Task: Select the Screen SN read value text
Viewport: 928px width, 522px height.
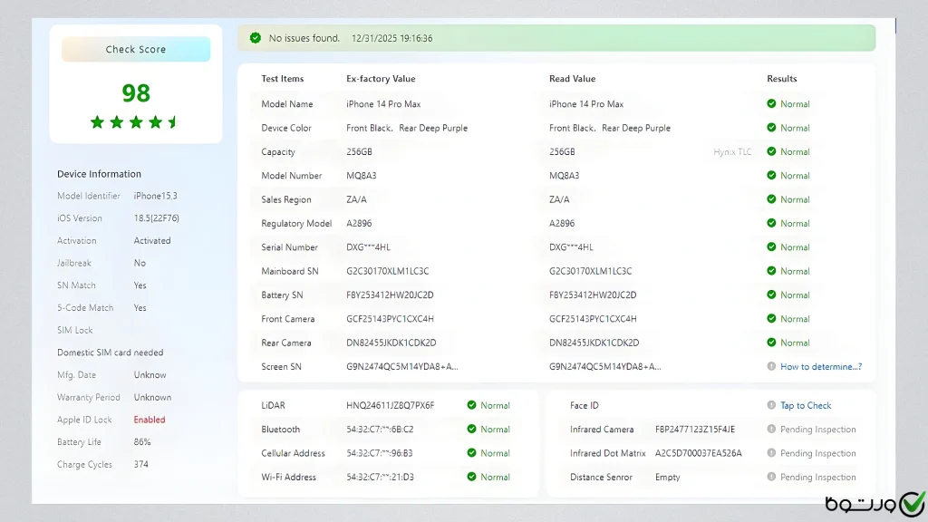Action: point(604,367)
